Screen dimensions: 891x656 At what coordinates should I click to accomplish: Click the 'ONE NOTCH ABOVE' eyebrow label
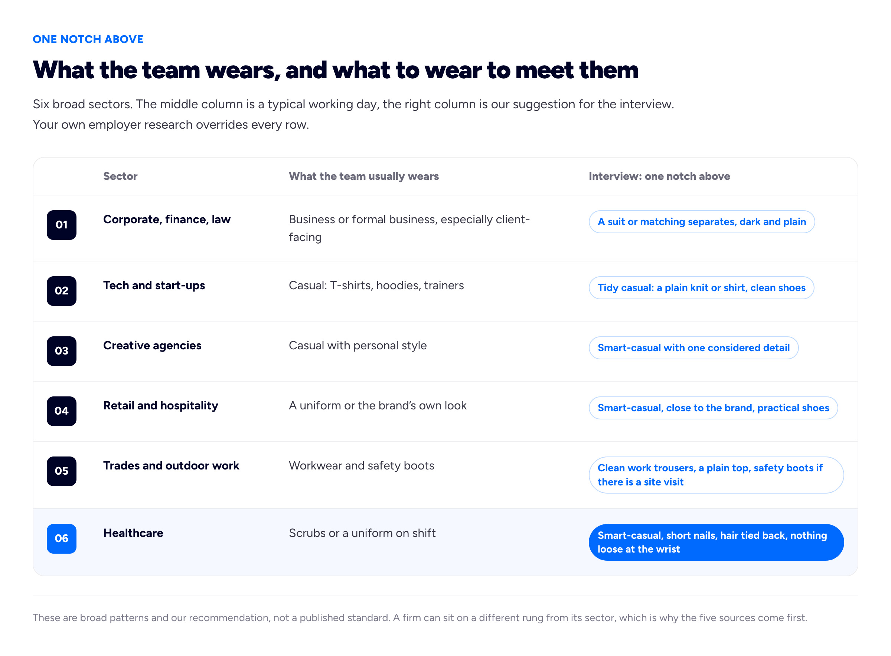click(88, 39)
